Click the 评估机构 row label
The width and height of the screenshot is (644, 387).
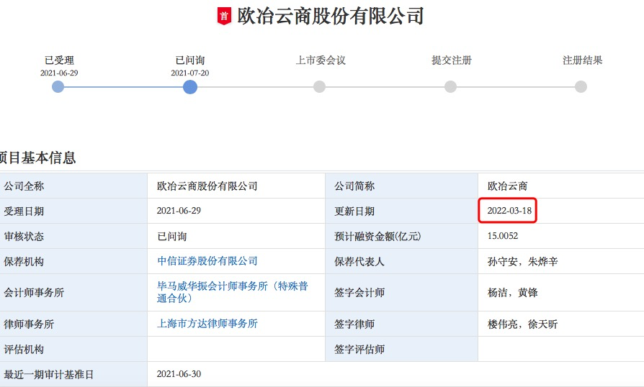pos(24,350)
